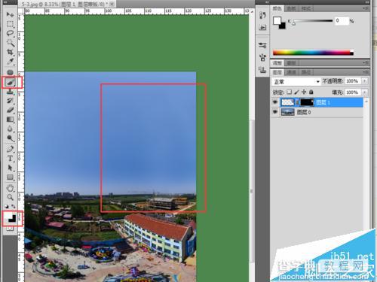Click the K percentage input field
The image size is (377, 282).
click(342, 20)
